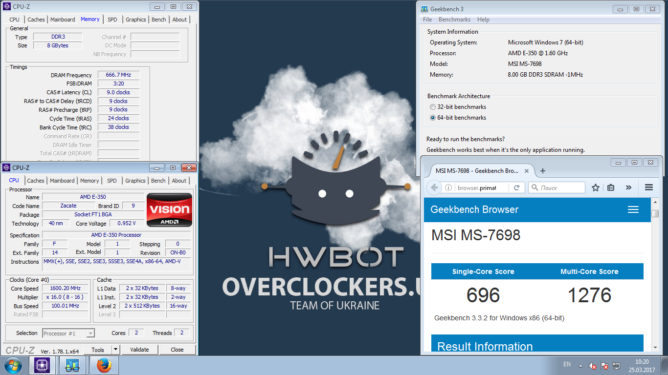Click the Multi-Core Score value 1276
The height and width of the screenshot is (375, 668).
tap(589, 295)
